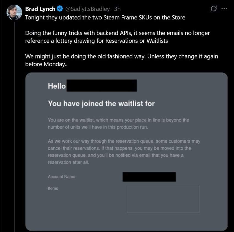Click the 'We might just be doing' paragraph
The height and width of the screenshot is (232, 234).
click(x=122, y=60)
